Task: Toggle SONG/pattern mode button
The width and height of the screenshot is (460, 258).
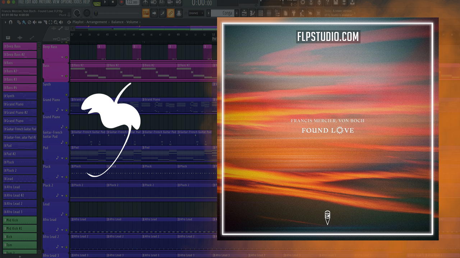Action: tap(97, 3)
